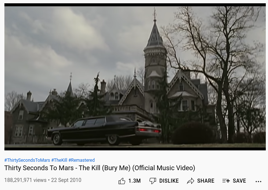Click the 22 Sept 2010 upload date

click(66, 180)
